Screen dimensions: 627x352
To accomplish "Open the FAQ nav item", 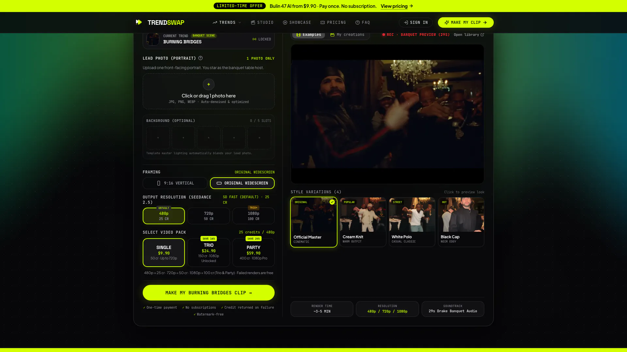I will pyautogui.click(x=363, y=22).
